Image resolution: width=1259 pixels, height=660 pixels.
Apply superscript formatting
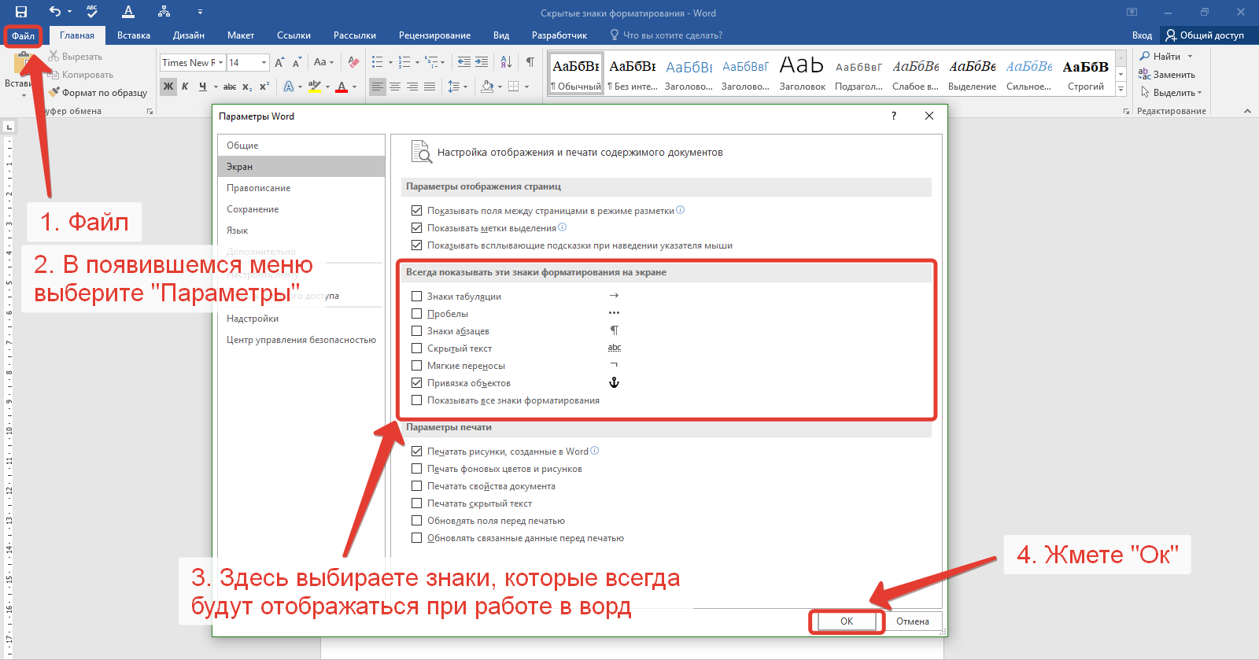point(264,87)
